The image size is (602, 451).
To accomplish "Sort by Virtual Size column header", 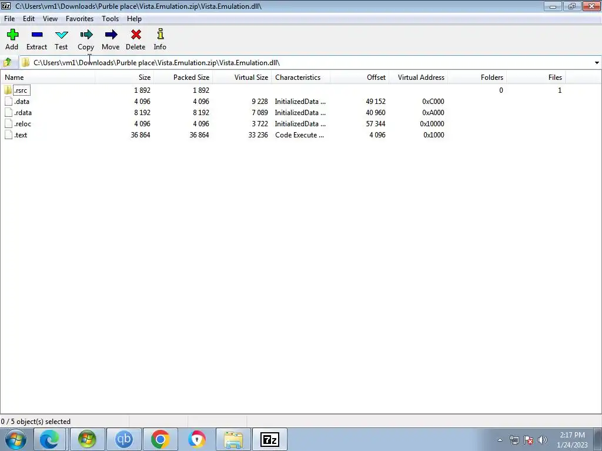I will click(242, 77).
